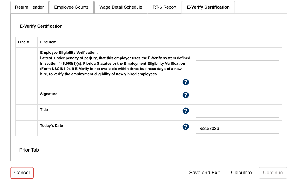Run Calculate on the return
This screenshot has height=183, width=293.
(241, 173)
